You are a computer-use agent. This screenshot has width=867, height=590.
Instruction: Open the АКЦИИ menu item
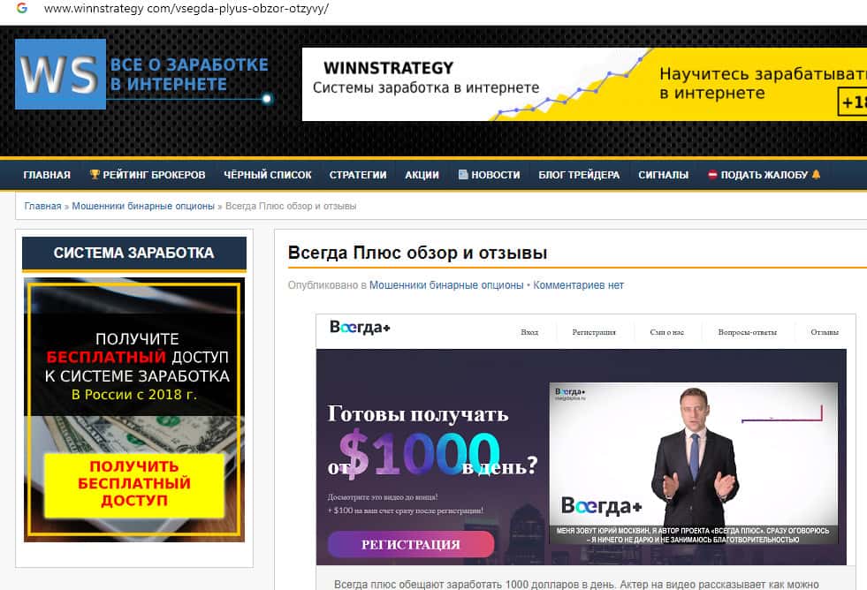tap(422, 175)
